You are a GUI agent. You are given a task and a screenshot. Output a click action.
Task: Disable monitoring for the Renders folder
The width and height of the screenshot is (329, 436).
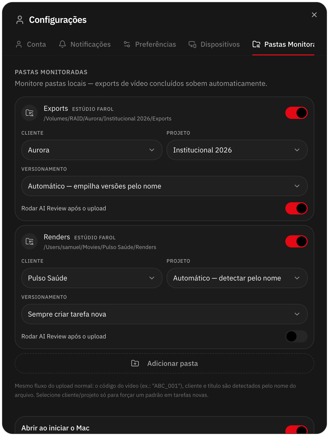pos(297,241)
